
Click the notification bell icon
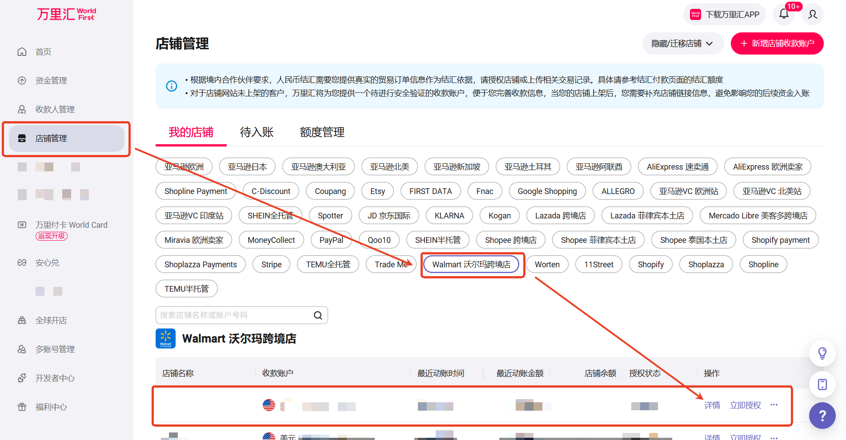click(x=784, y=14)
